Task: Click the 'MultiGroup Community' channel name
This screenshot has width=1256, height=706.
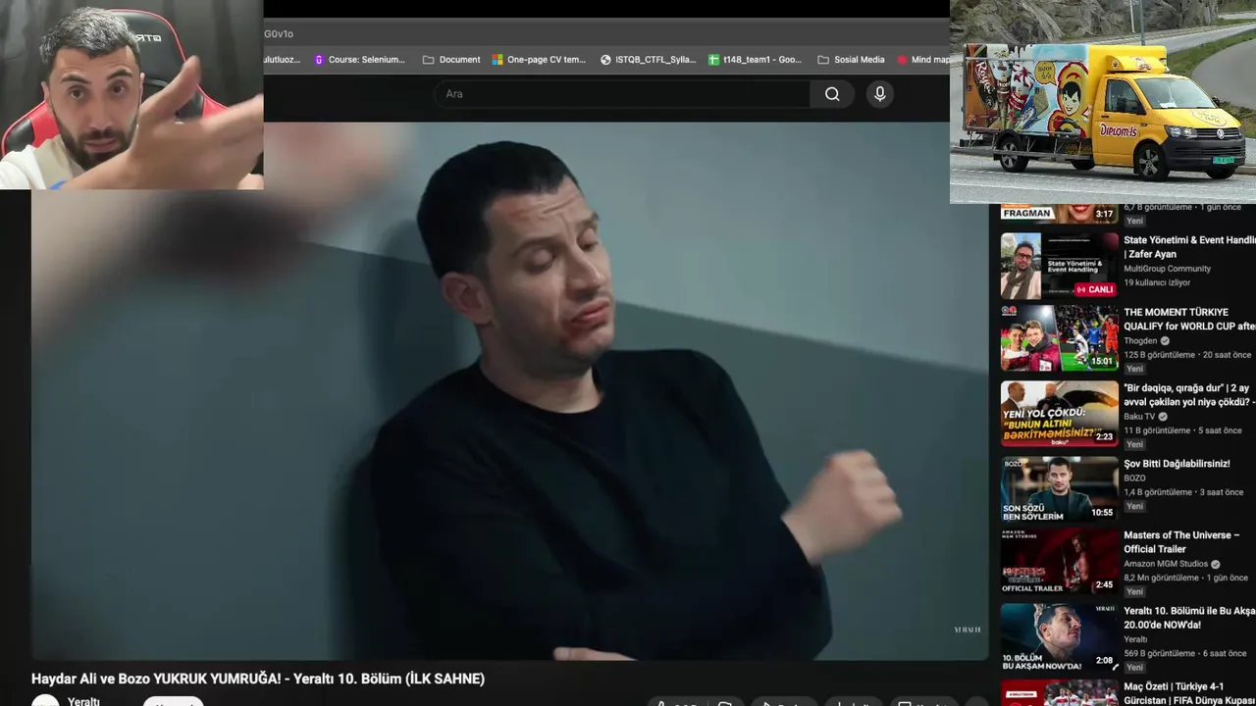Action: click(1167, 269)
